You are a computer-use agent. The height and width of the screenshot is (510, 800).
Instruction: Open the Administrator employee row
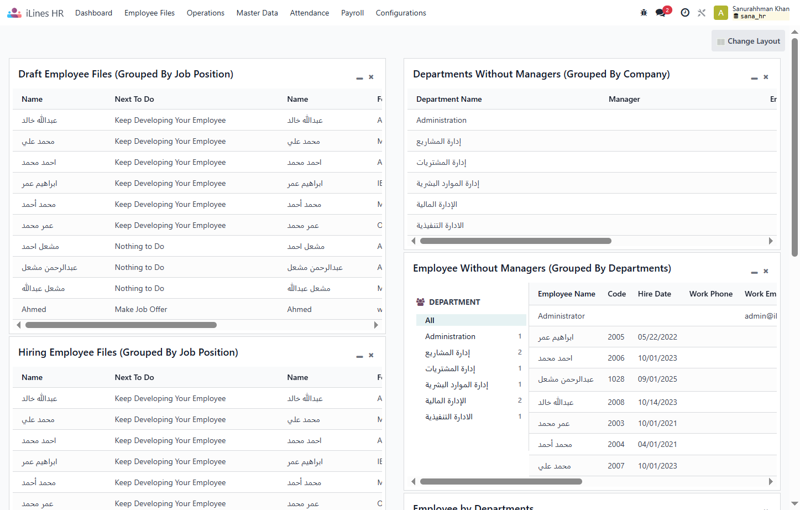point(653,316)
